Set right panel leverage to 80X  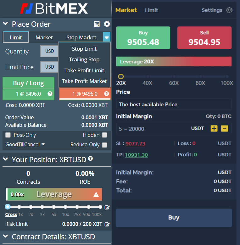tap(201, 76)
